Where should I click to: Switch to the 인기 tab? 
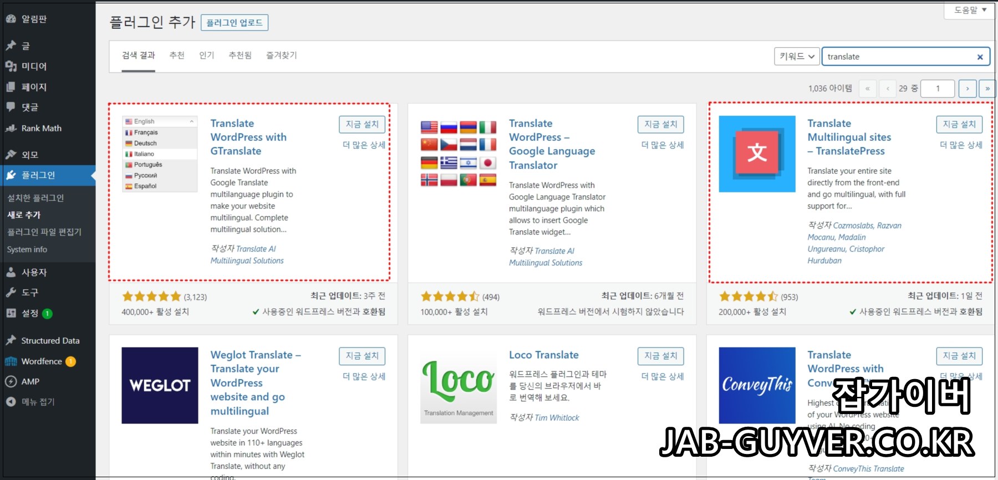click(x=207, y=55)
